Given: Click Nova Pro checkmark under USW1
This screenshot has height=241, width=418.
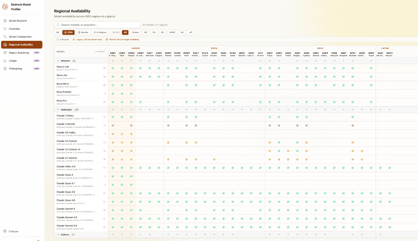Looking at the screenshot, I should [x=140, y=102].
